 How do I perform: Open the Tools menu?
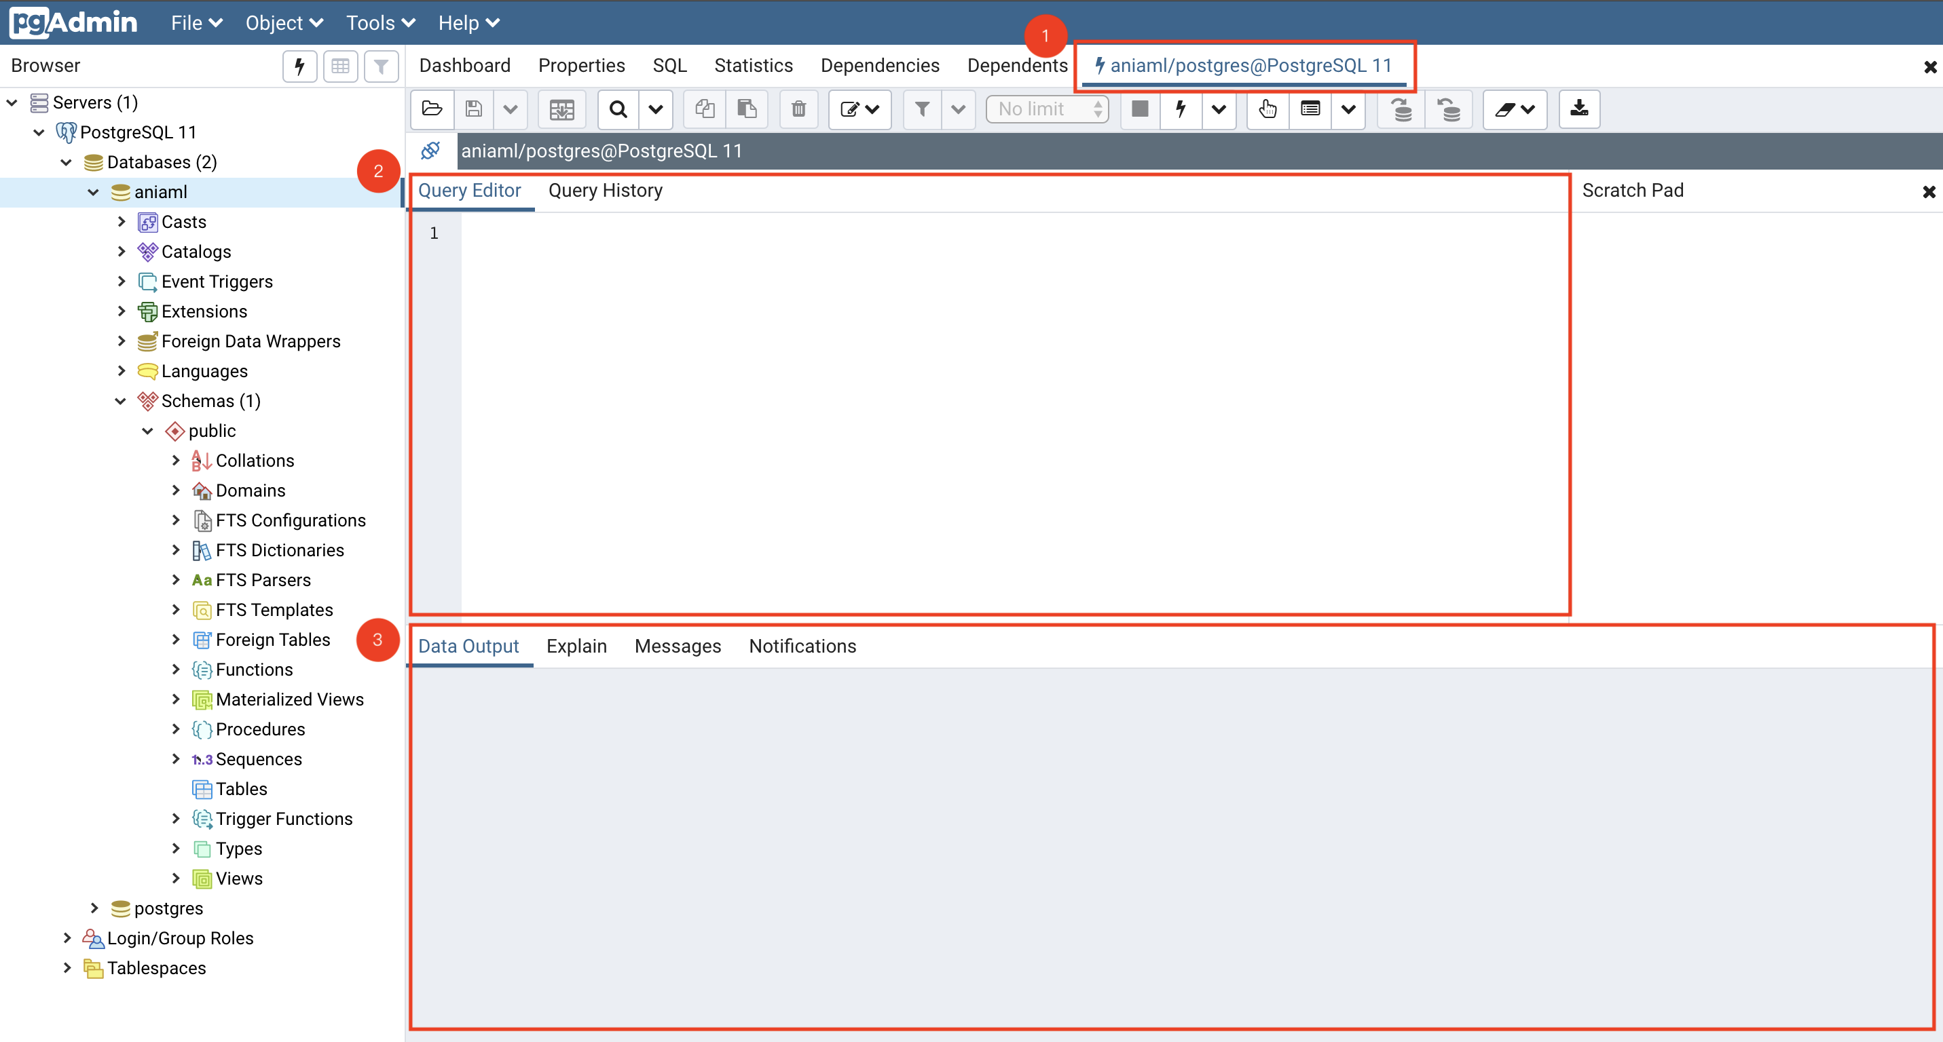coord(381,22)
